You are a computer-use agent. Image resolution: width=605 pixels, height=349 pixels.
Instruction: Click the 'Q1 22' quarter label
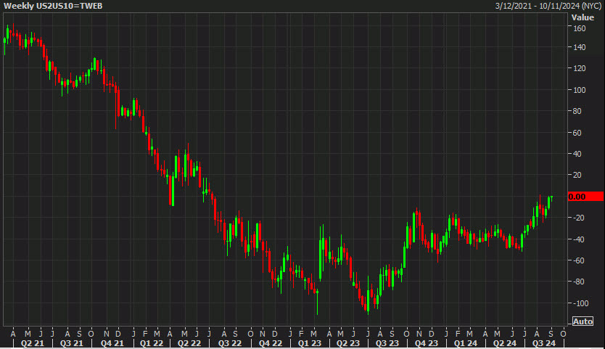pyautogui.click(x=151, y=343)
